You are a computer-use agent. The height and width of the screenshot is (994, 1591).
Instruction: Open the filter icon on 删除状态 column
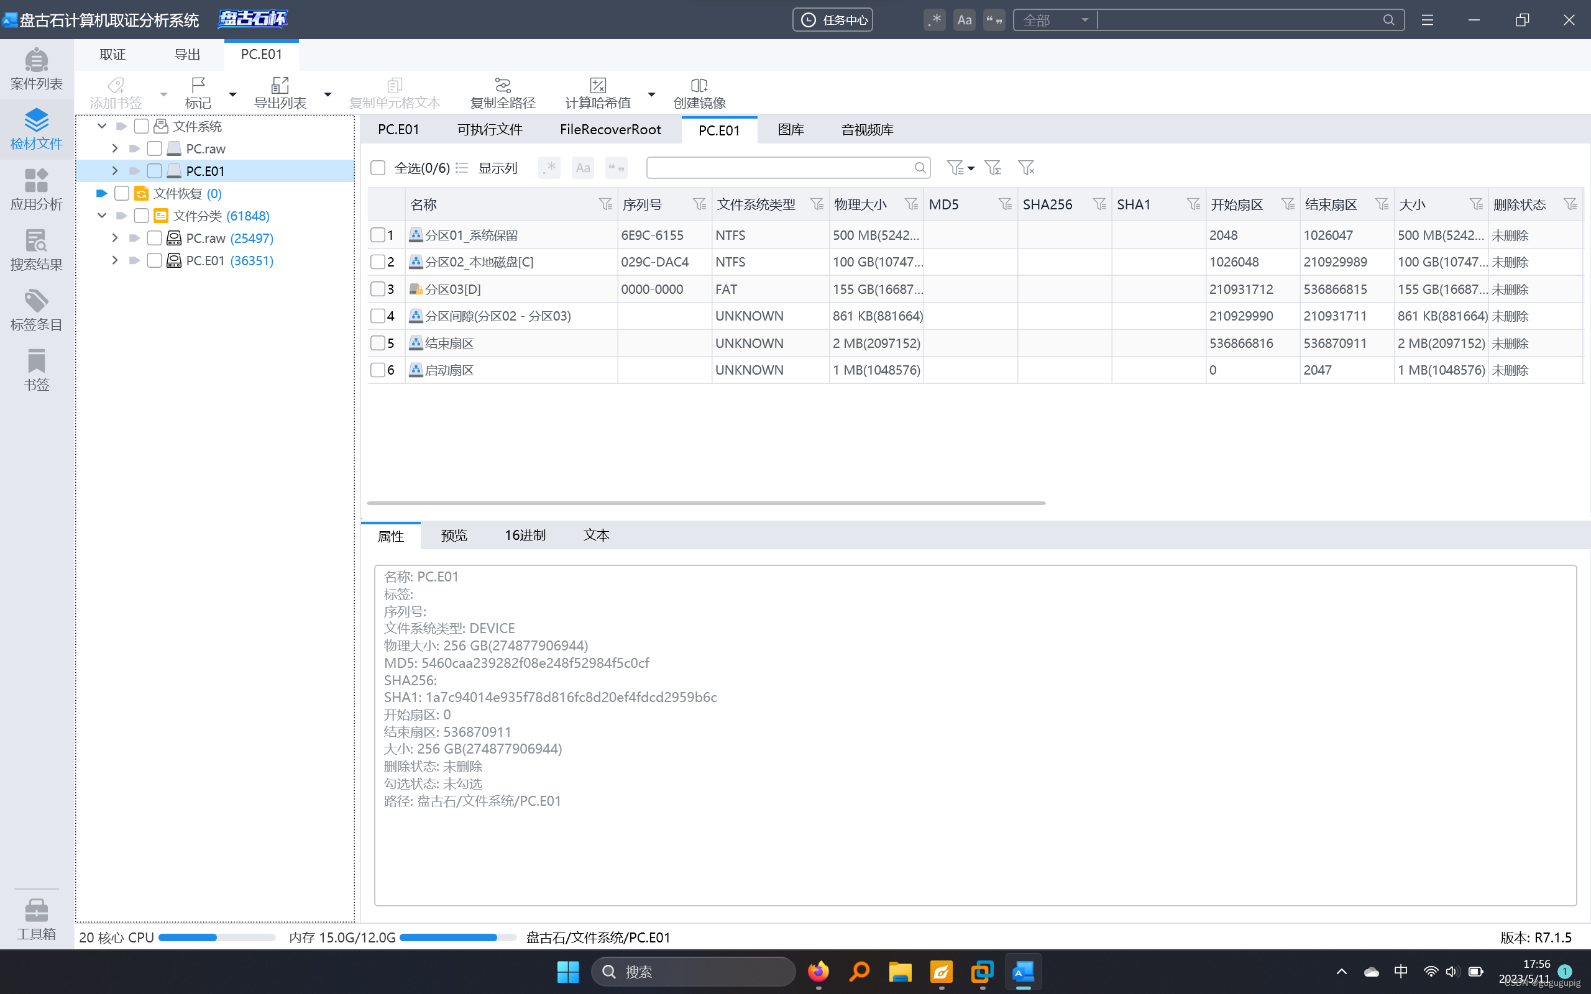tap(1570, 204)
